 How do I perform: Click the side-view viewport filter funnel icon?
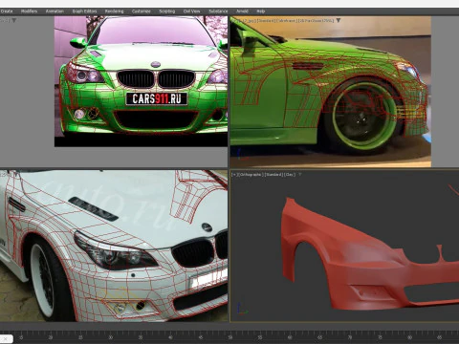click(x=339, y=20)
